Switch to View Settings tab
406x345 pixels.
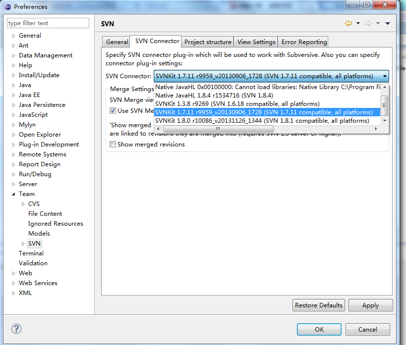(x=256, y=42)
